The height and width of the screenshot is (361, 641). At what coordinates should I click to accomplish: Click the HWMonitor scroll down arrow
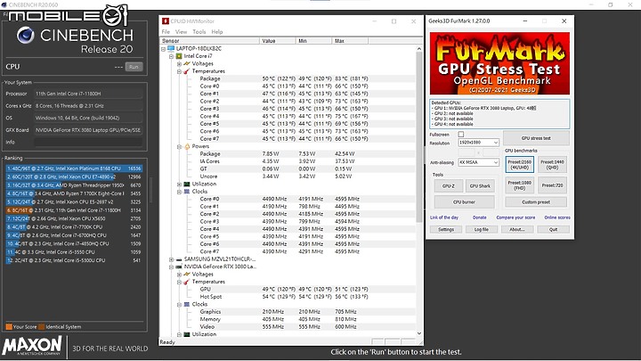419,333
